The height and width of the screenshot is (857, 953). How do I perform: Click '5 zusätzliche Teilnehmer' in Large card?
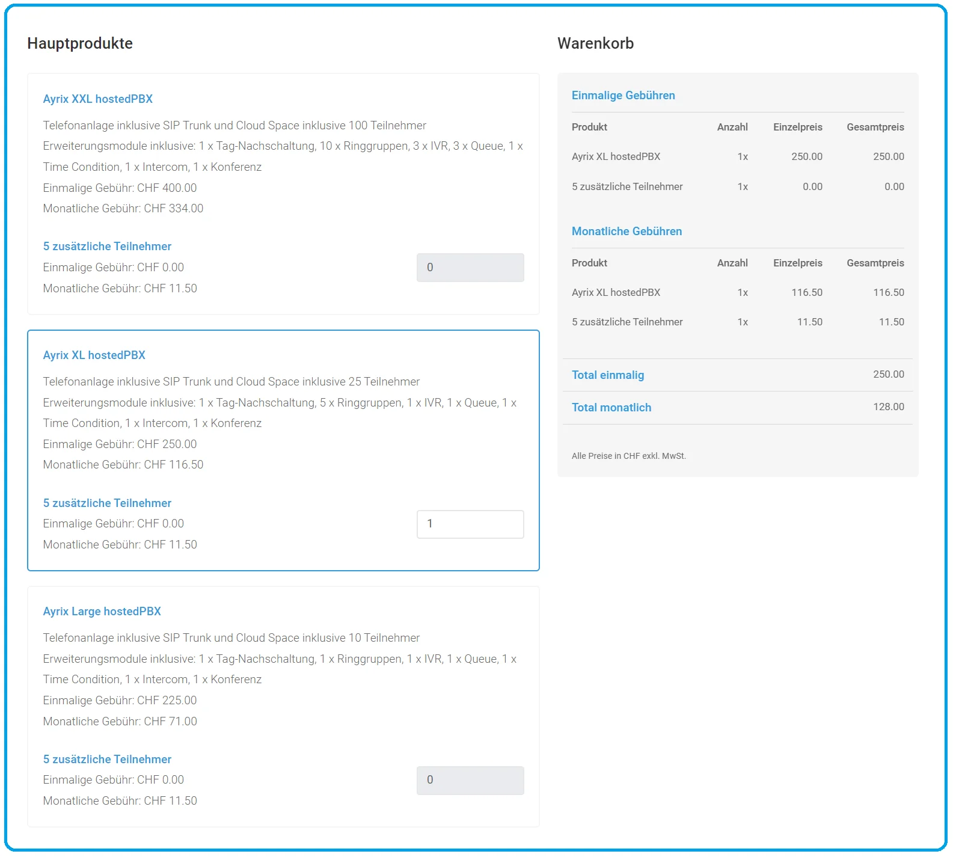pyautogui.click(x=107, y=759)
